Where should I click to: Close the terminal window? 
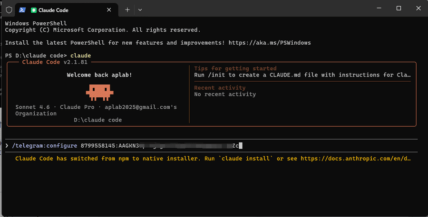point(418,8)
